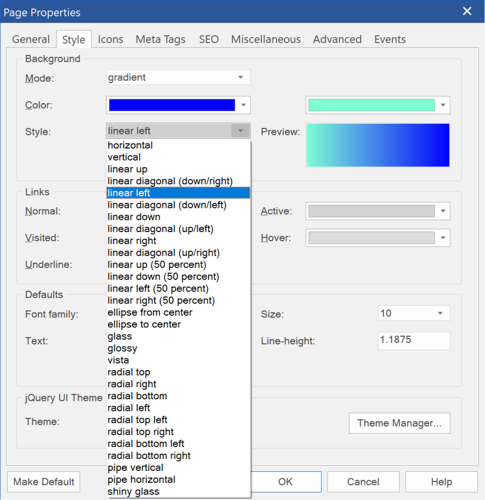Click the Cancel button
485x500 pixels.
pyautogui.click(x=363, y=481)
